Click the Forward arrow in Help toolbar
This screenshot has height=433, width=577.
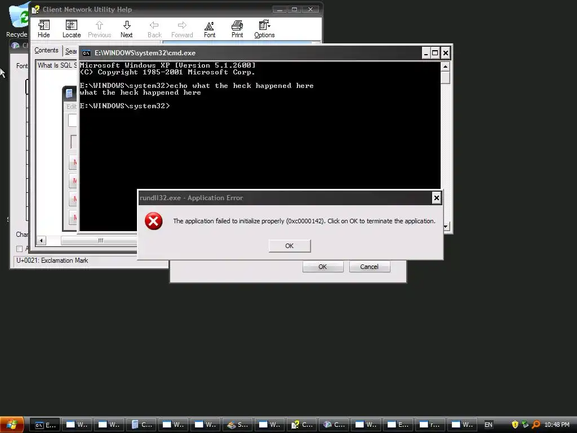click(182, 29)
